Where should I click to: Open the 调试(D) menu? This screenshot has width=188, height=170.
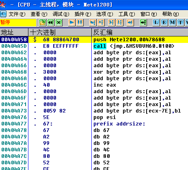pos(61,14)
